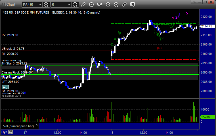Click the 40000 volume axis label

coord(205,109)
